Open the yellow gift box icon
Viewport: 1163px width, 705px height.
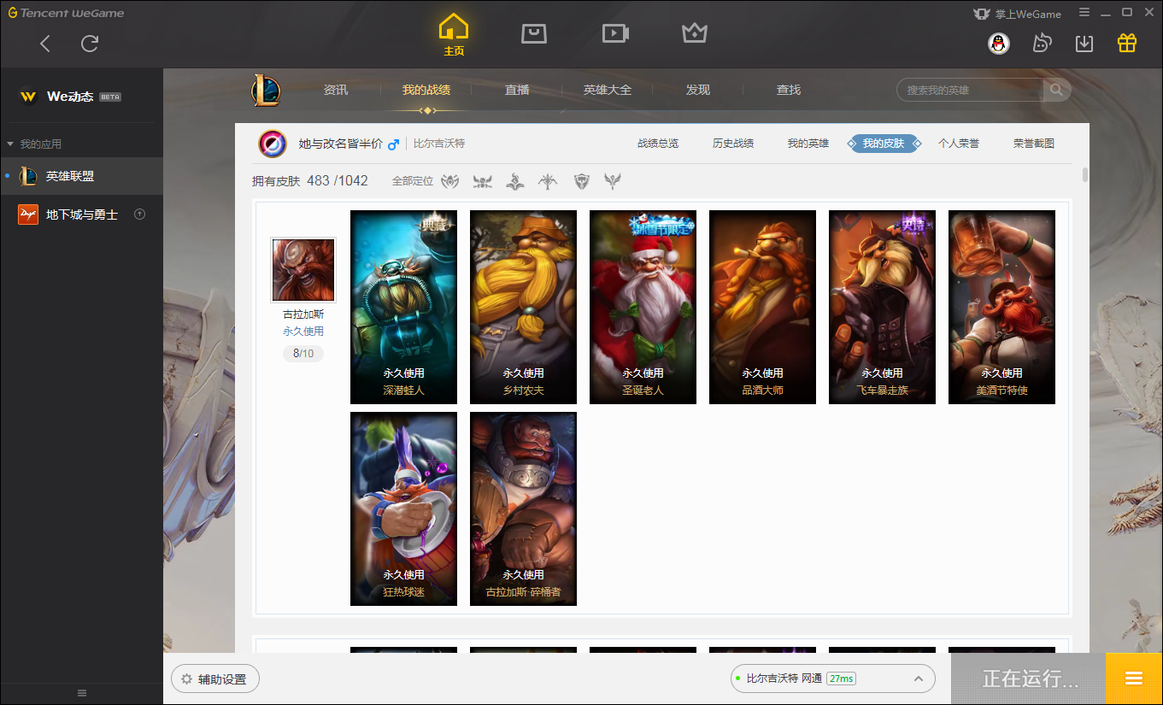1127,43
